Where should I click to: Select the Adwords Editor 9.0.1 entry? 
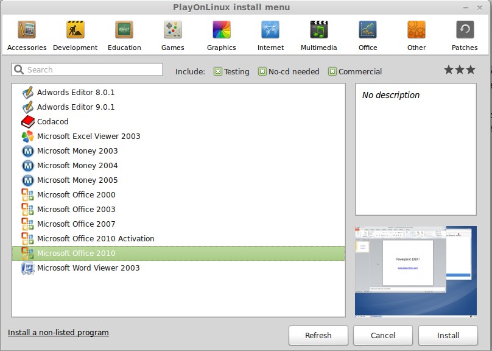pyautogui.click(x=178, y=107)
